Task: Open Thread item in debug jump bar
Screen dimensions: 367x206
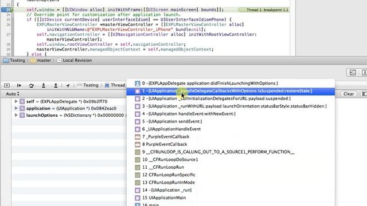Action: coord(115,85)
